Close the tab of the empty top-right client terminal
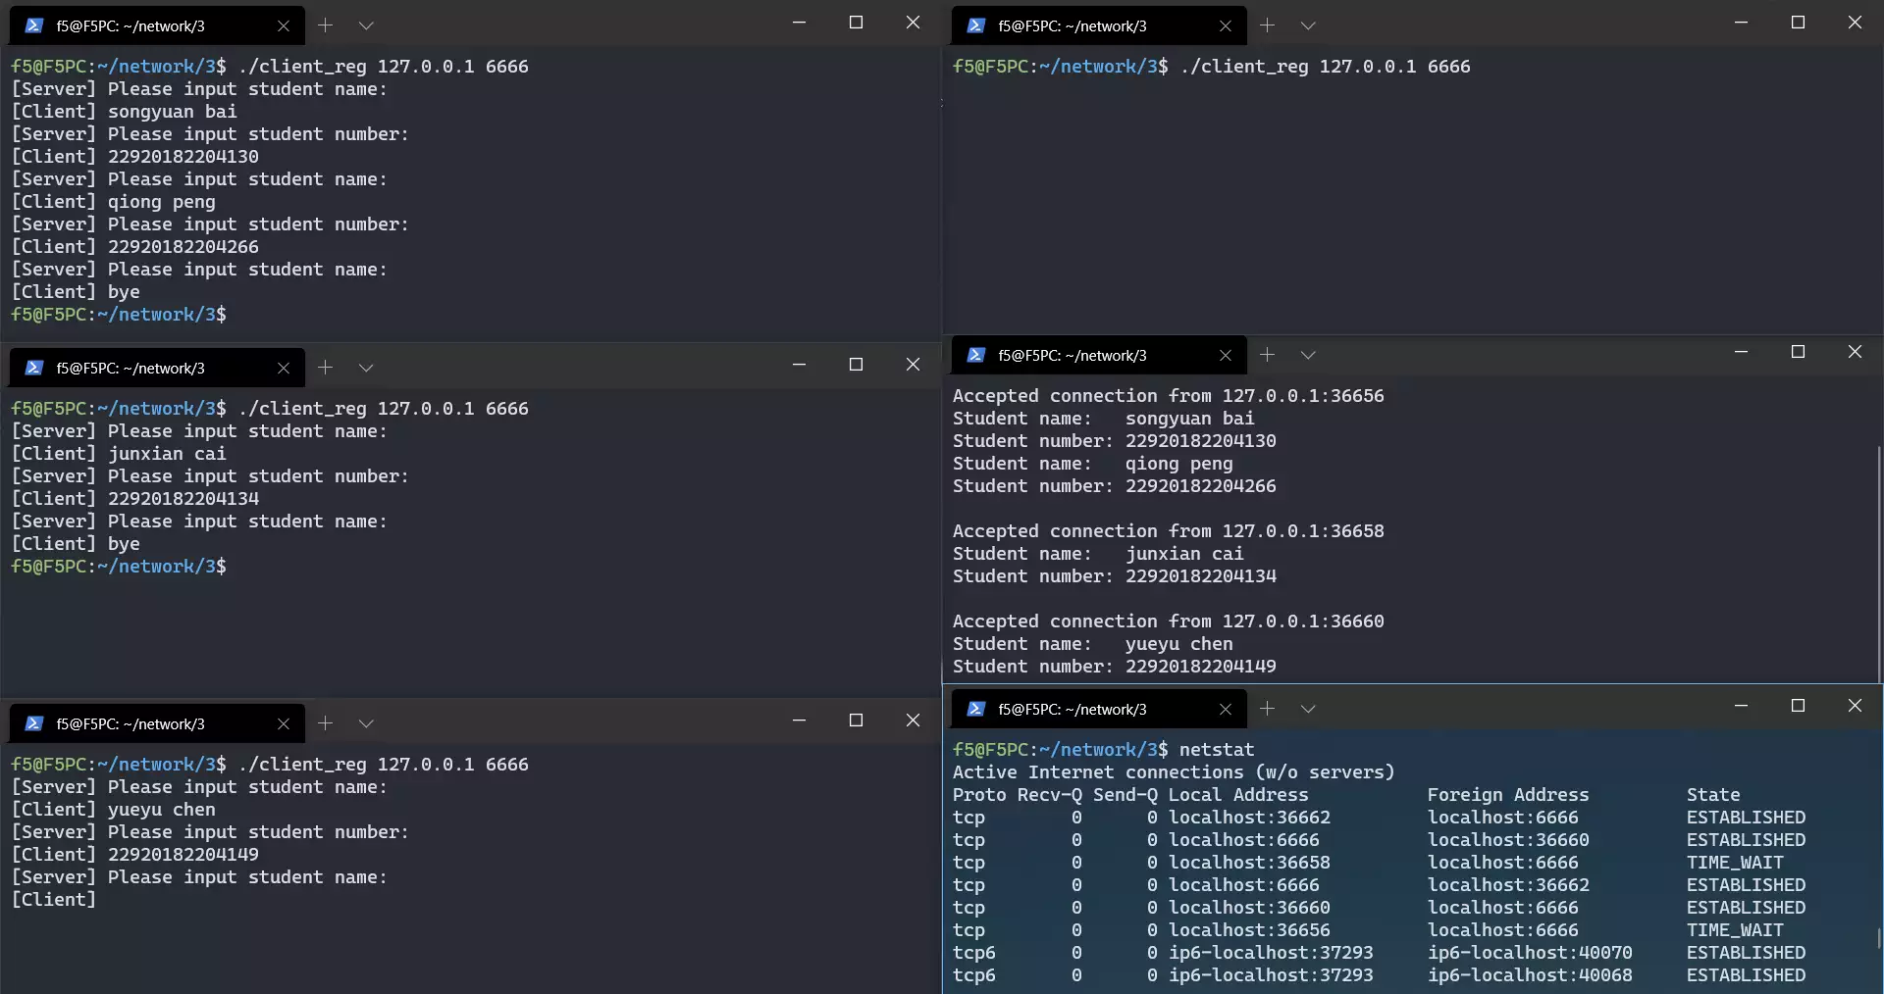The image size is (1884, 994). (x=1225, y=25)
